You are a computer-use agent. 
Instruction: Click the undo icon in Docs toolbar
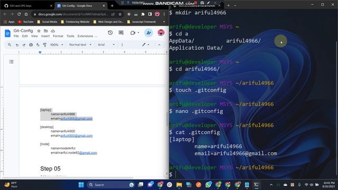point(17,44)
